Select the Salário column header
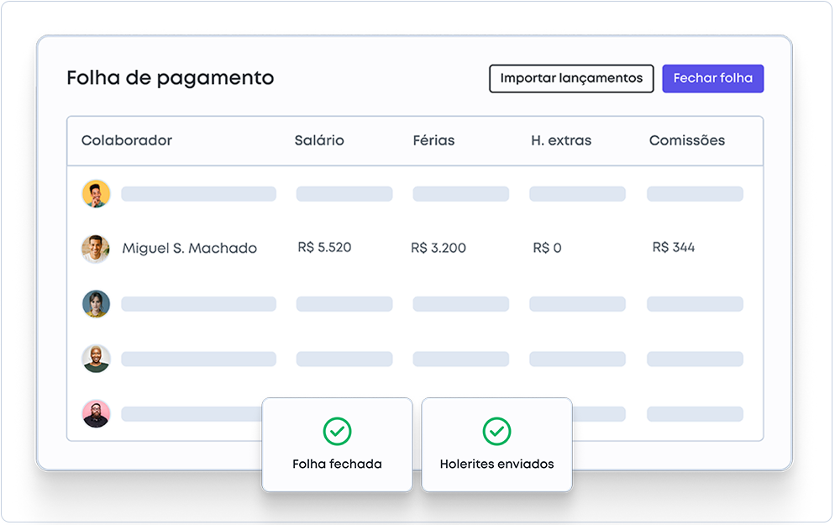 click(319, 141)
